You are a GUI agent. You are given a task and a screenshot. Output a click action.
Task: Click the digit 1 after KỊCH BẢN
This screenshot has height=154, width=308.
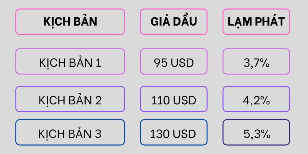pyautogui.click(x=98, y=63)
